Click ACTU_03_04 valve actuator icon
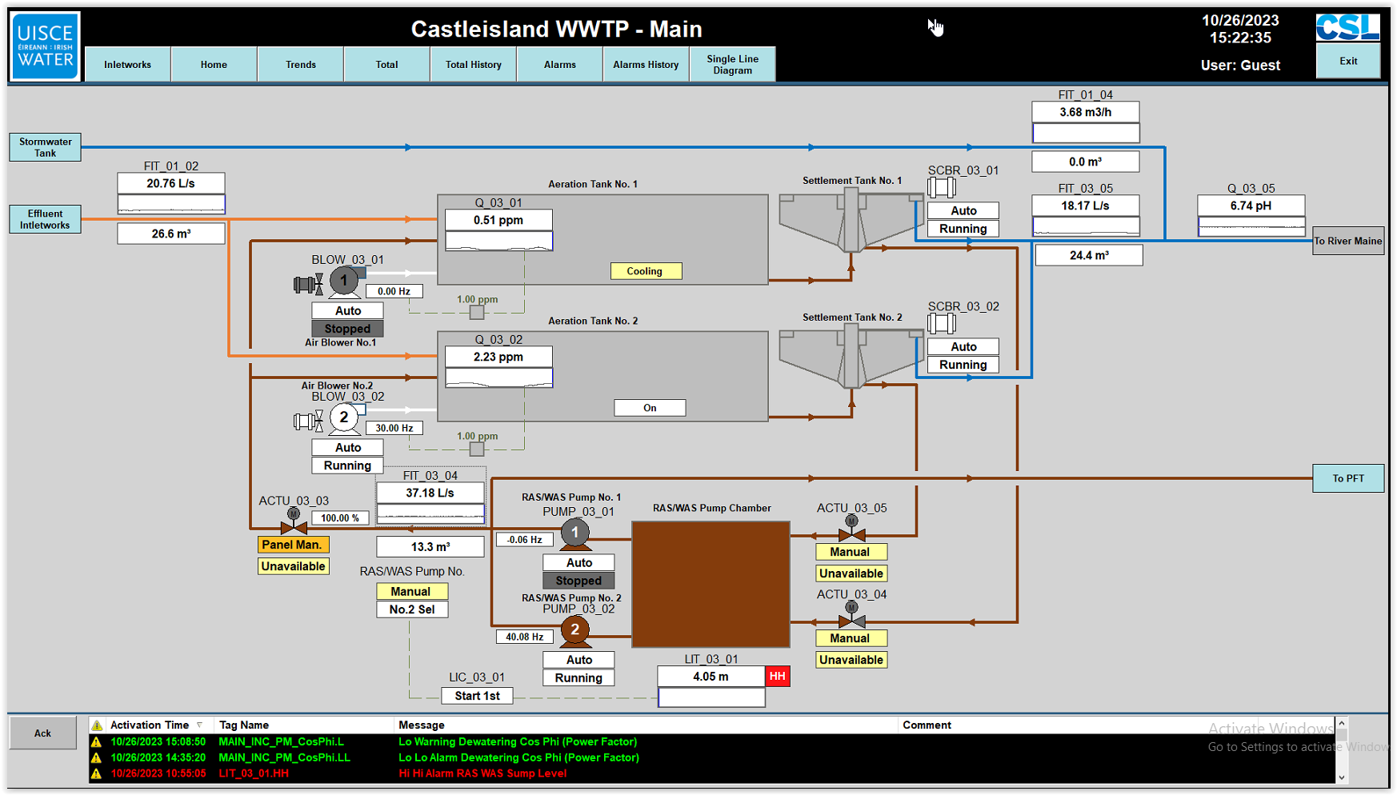Viewport: 1397px width, 795px height. (851, 616)
